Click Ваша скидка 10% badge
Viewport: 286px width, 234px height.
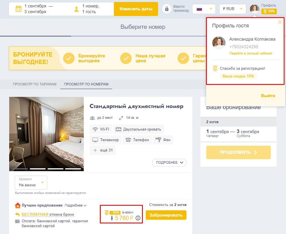click(238, 76)
